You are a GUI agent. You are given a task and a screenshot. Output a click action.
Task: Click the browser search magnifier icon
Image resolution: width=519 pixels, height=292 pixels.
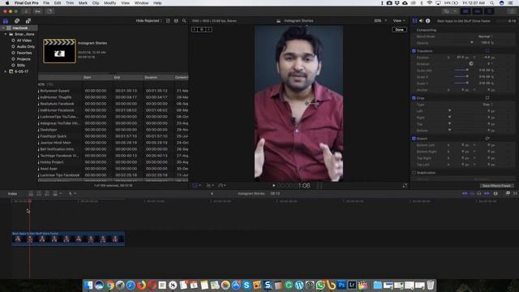(x=184, y=21)
